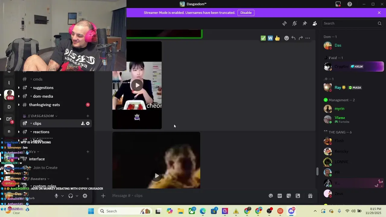Screen dimensions: 386x217
Task: Play the video with the woman eating
Action: coord(137,85)
